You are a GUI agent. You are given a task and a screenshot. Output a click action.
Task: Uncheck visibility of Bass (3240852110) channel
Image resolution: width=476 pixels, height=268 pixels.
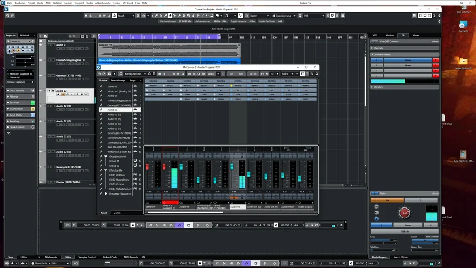tap(101, 147)
